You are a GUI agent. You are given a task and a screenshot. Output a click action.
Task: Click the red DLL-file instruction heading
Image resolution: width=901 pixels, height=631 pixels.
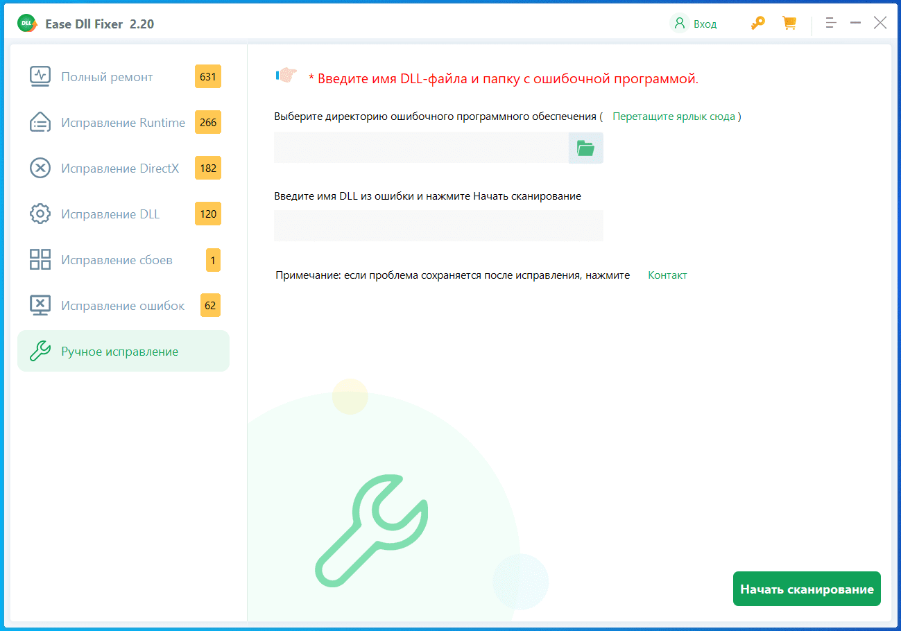point(504,78)
